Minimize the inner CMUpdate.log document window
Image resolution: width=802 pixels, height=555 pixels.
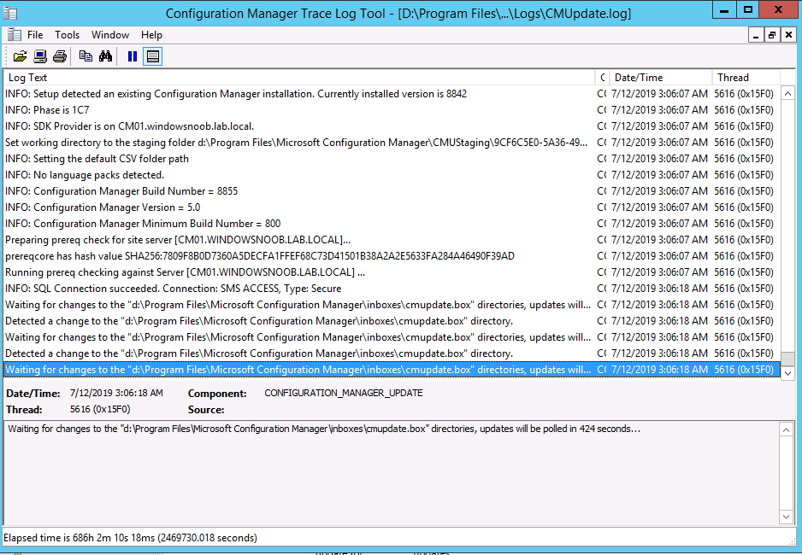pyautogui.click(x=755, y=35)
